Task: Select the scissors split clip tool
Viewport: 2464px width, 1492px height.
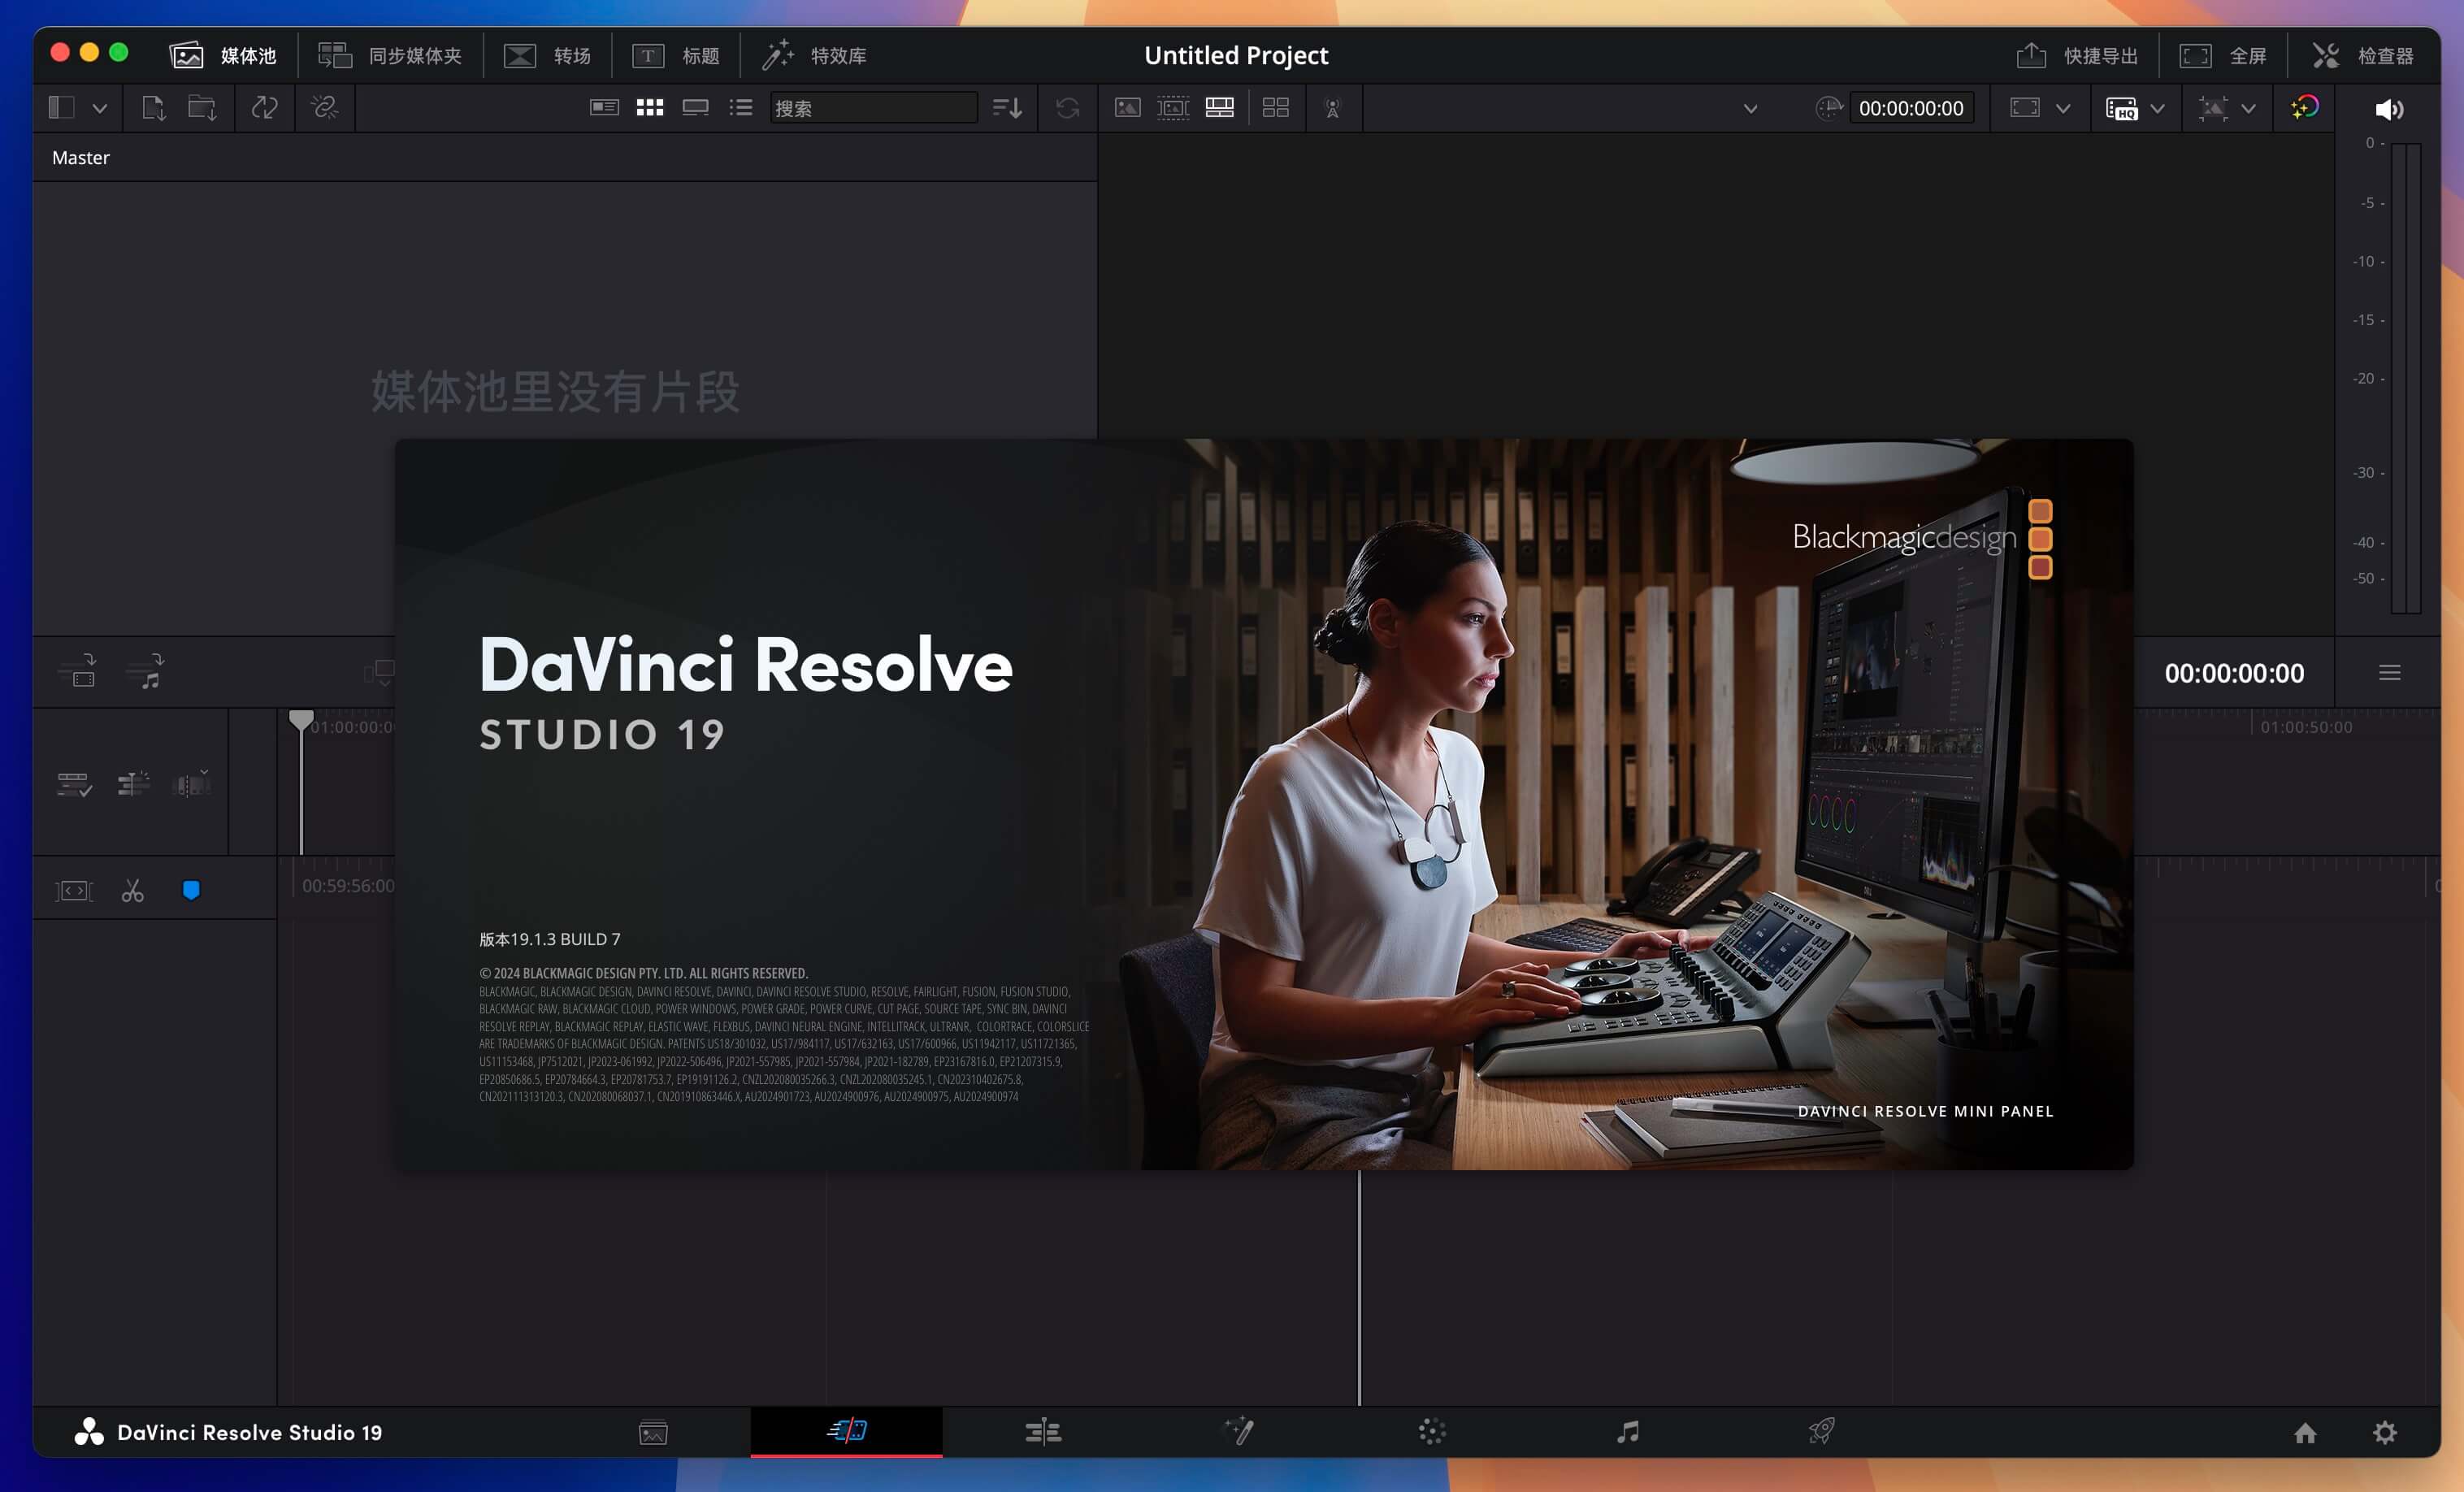Action: (132, 890)
